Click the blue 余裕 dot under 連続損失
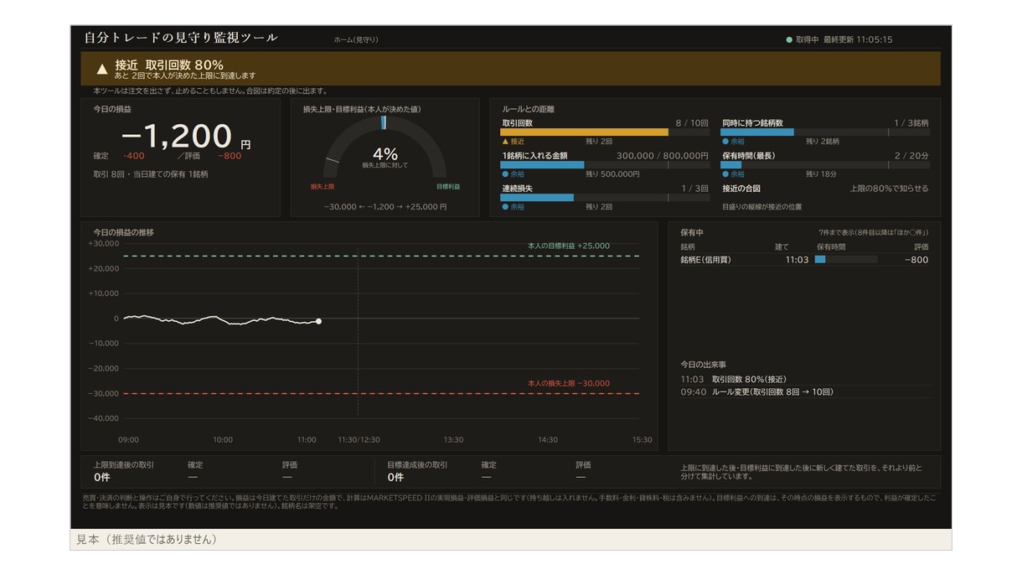Image resolution: width=1022 pixels, height=575 pixels. (x=505, y=207)
